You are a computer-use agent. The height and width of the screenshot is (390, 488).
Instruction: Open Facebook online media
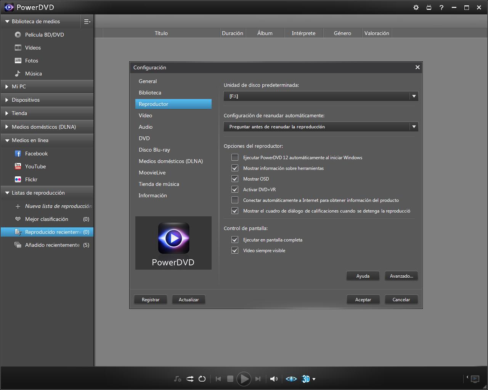[36, 153]
